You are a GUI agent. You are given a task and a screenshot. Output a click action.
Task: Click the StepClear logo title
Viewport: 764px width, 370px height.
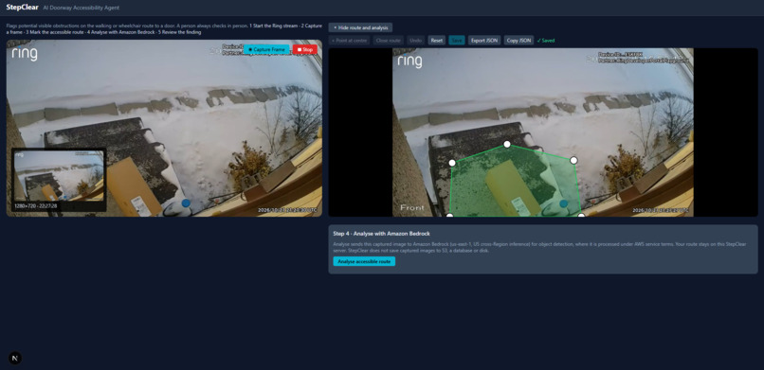tap(23, 8)
